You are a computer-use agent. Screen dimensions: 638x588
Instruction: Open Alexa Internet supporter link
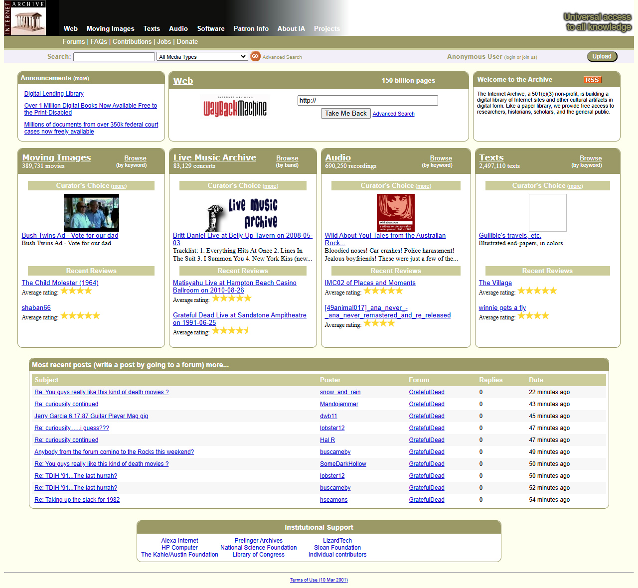pyautogui.click(x=179, y=541)
